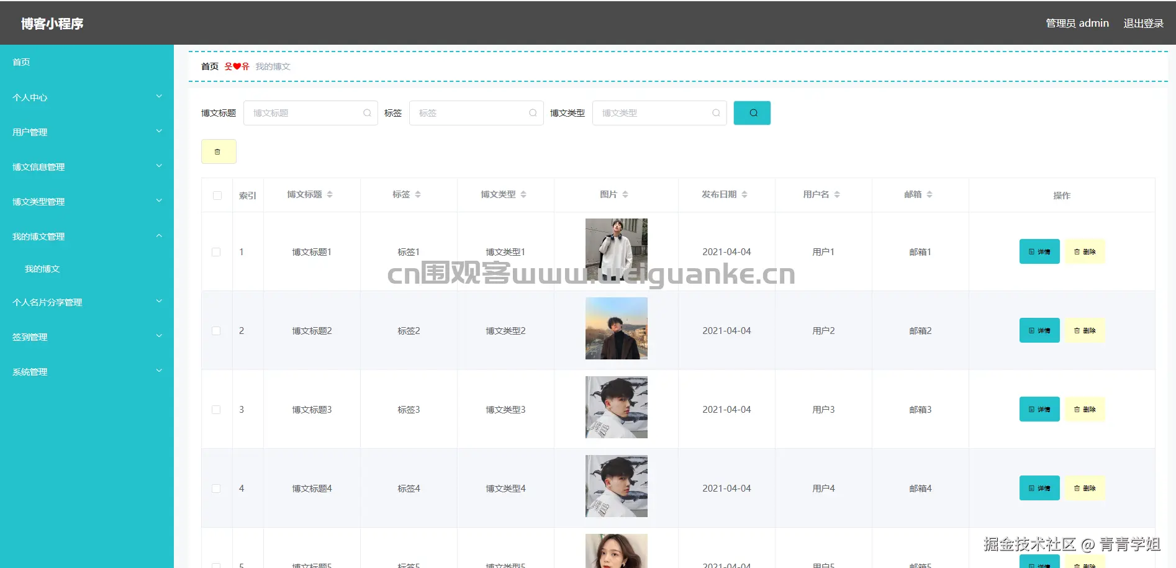Click search icon inside 标签 field
Viewport: 1176px width, 568px height.
click(x=533, y=113)
